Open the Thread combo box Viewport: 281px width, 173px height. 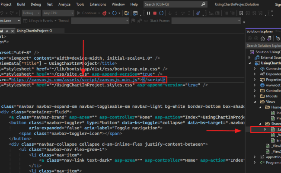100,21
